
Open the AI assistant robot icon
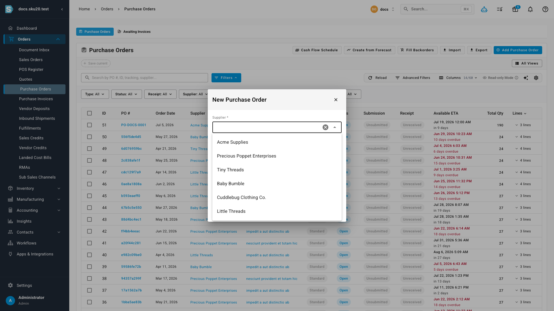click(x=484, y=9)
